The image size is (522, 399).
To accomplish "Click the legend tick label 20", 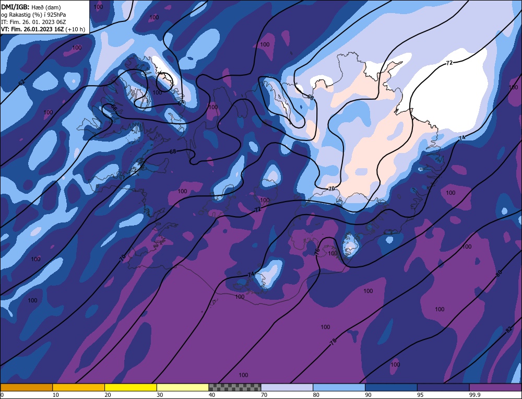I will point(108,395).
